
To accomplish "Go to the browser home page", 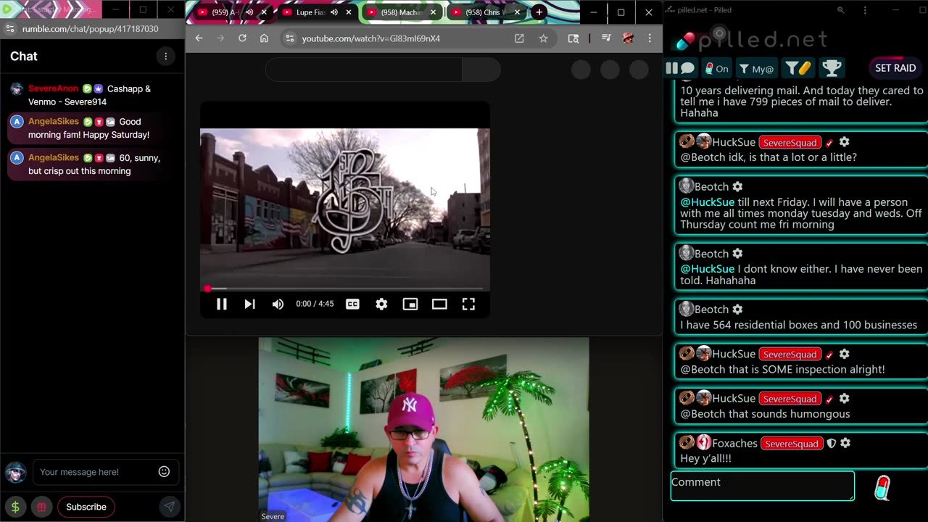I will click(264, 38).
